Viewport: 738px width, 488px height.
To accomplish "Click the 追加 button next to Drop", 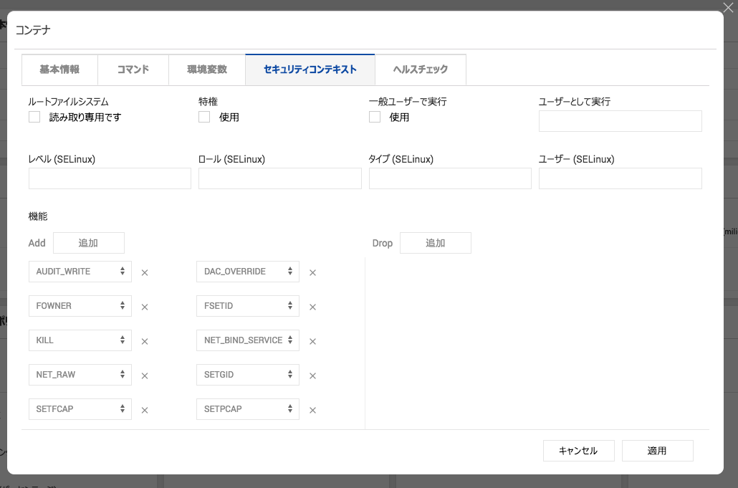I will (x=435, y=243).
